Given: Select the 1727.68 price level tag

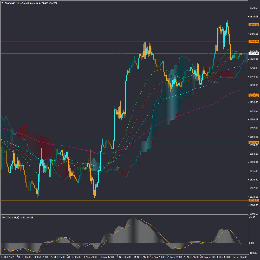Looking at the screenshot, I should tap(253, 96).
